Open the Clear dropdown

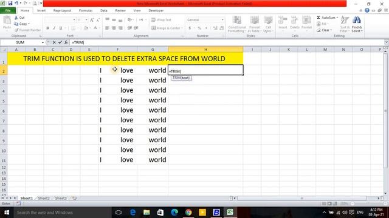325,30
